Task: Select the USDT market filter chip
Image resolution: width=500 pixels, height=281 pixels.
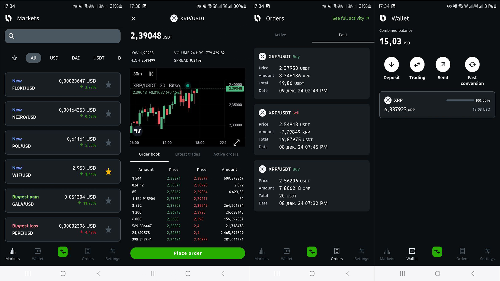Action: point(99,58)
